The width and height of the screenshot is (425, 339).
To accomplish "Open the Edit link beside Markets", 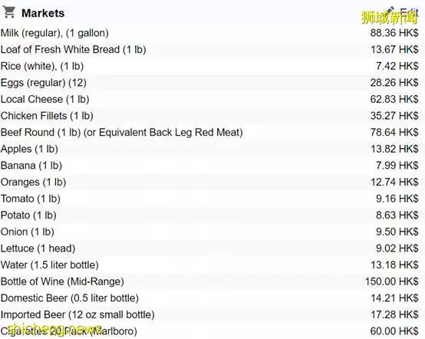I will 410,12.
